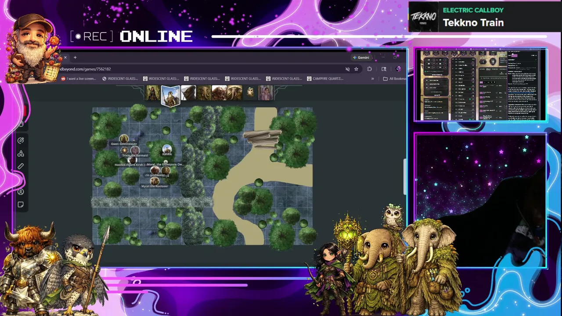Open the All Bookmarks folder
Viewport: 562px width, 316px height.
(x=394, y=79)
